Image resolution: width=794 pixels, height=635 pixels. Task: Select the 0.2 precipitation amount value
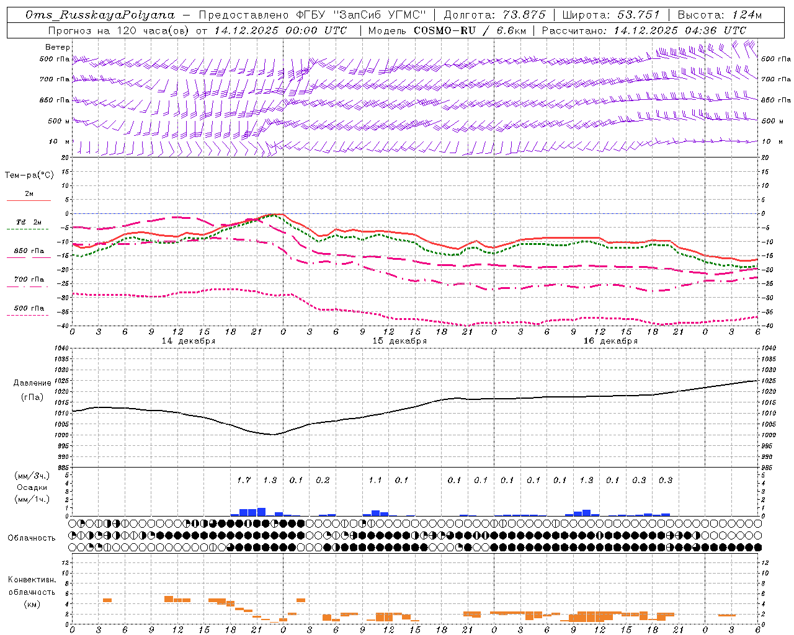pyautogui.click(x=323, y=480)
